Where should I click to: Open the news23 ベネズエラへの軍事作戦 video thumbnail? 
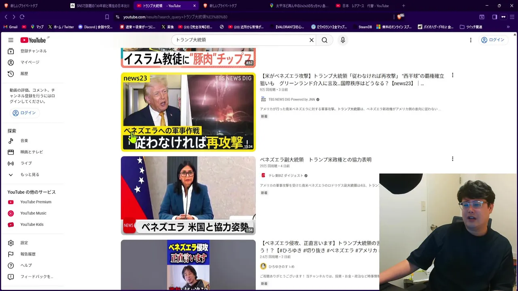click(x=188, y=112)
